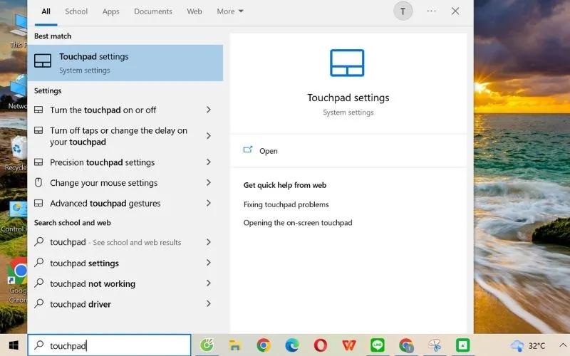Click Open for Touchpad settings
Image resolution: width=570 pixels, height=356 pixels.
(269, 151)
